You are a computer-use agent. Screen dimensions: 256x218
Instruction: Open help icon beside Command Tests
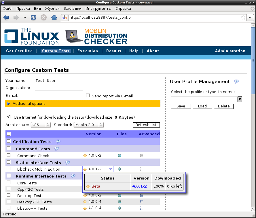[57, 149]
